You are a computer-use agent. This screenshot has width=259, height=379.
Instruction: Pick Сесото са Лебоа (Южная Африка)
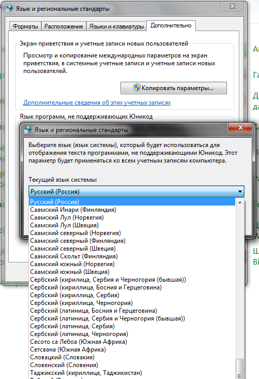coord(132,342)
